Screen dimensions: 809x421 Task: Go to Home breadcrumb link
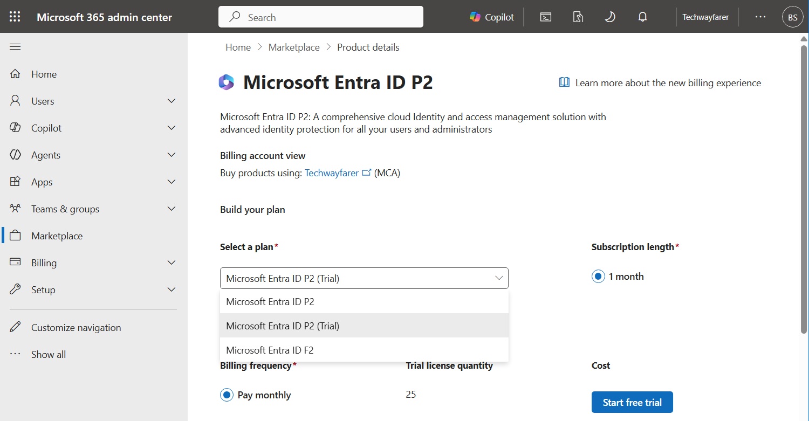click(238, 47)
